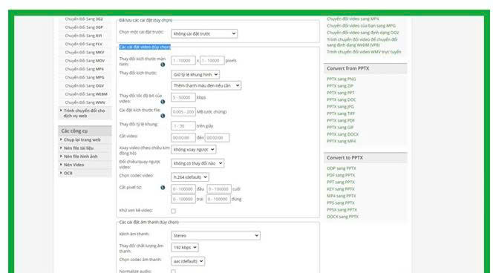Open 'MP4 sang PPTX' link
The image size is (493, 273).
point(342,196)
